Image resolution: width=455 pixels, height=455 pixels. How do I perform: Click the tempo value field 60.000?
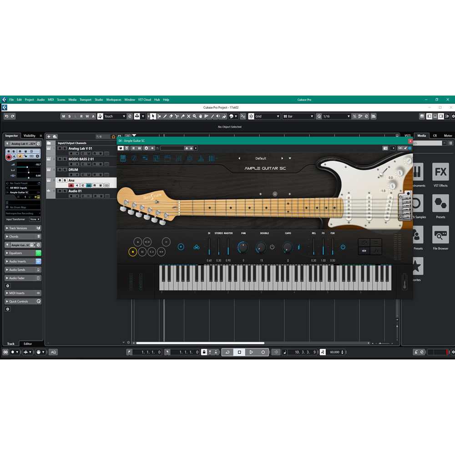pos(335,352)
